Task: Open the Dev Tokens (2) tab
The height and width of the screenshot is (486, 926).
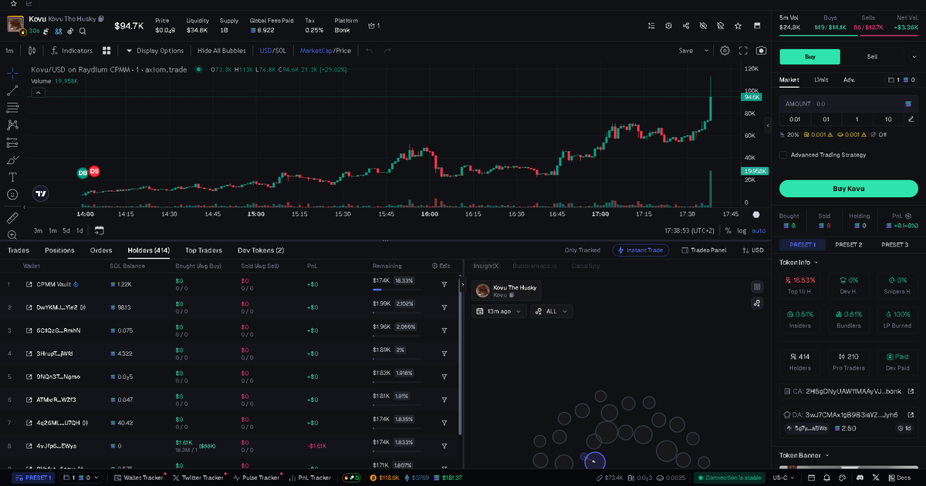Action: (x=261, y=250)
